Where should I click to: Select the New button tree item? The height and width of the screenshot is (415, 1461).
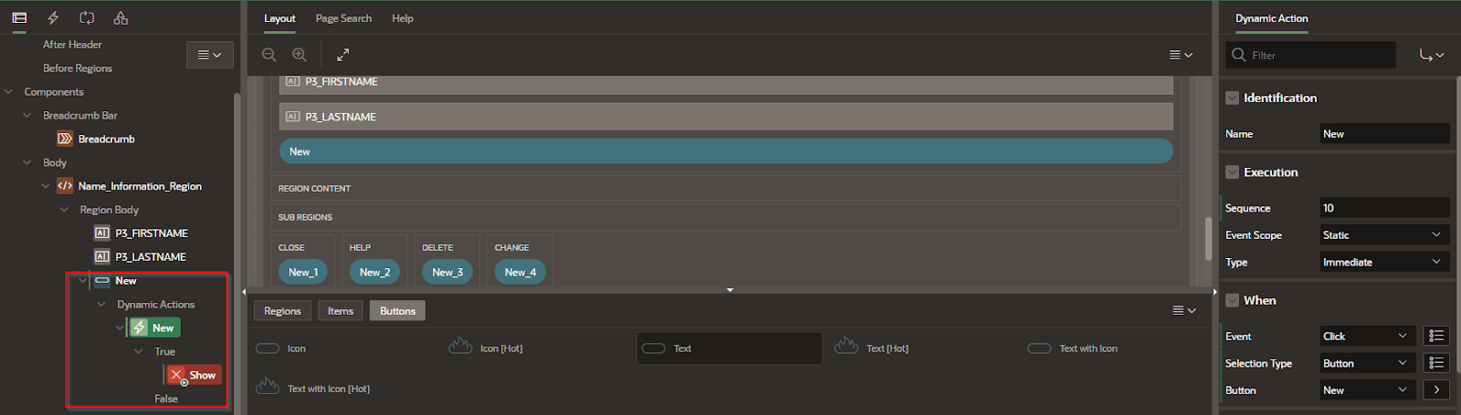(x=116, y=281)
